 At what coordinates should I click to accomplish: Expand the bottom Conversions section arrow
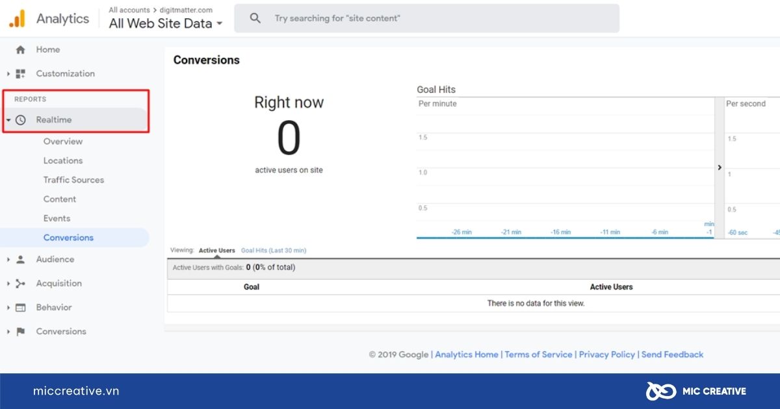point(8,332)
